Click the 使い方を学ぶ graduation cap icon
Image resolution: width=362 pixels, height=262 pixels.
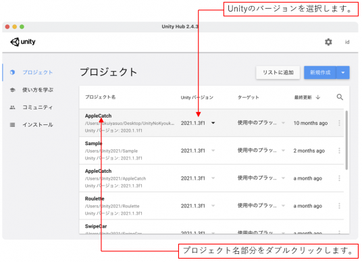pos(12,90)
